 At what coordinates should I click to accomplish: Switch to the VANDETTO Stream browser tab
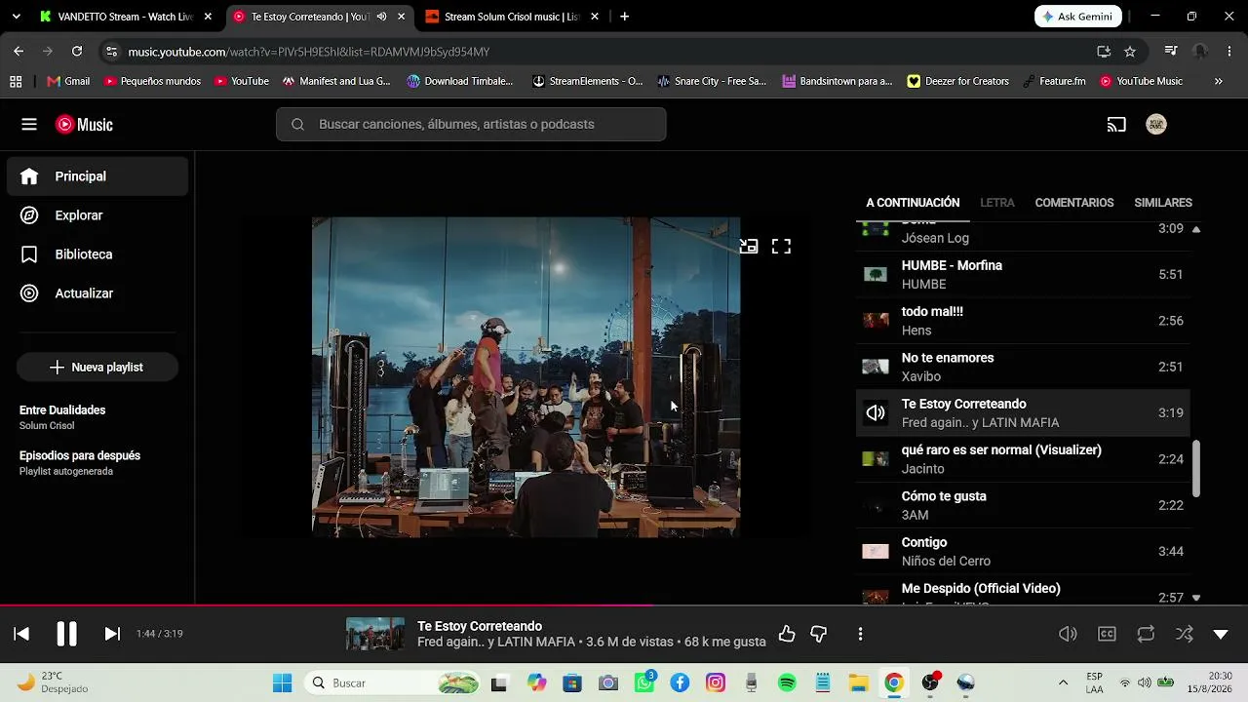tap(125, 17)
